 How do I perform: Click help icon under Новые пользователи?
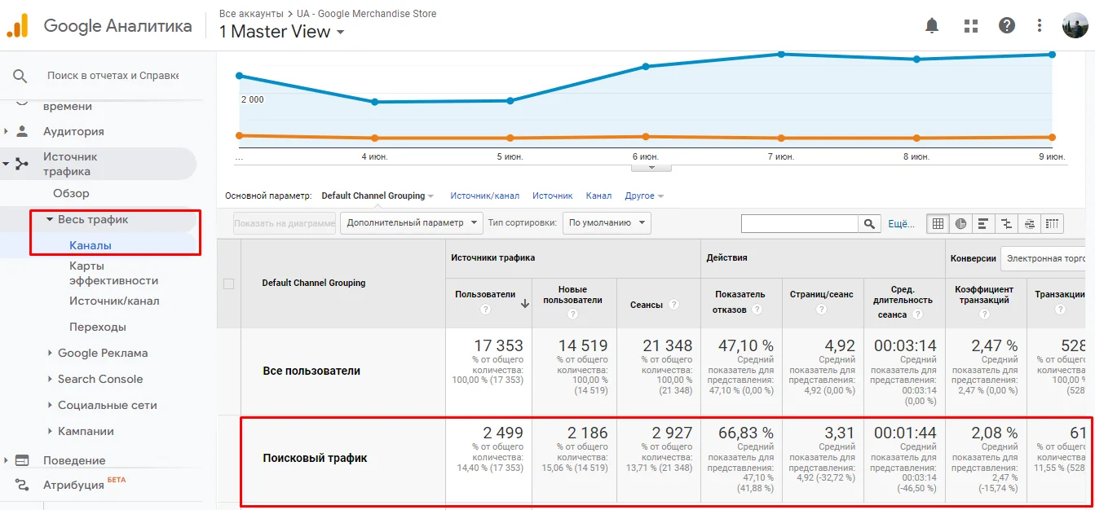pos(573,314)
